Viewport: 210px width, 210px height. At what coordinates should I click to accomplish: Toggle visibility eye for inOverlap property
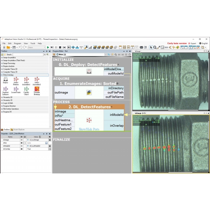point(22,149)
